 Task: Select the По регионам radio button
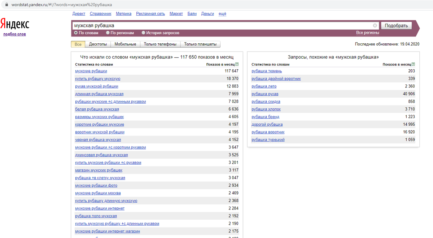[108, 33]
